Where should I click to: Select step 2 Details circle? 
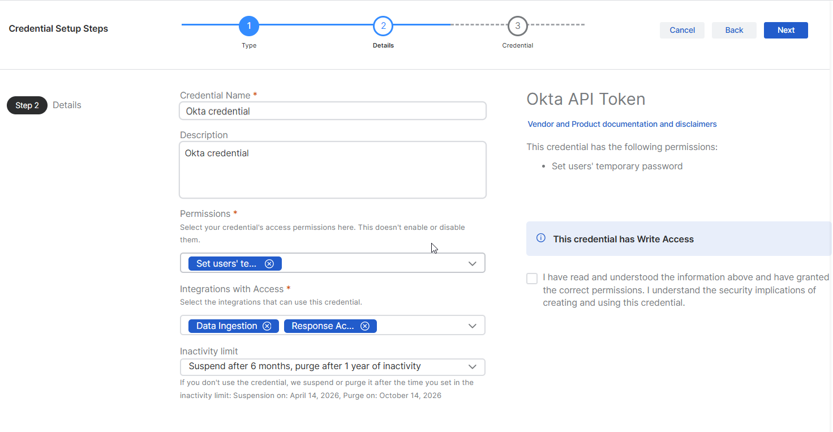pos(383,26)
